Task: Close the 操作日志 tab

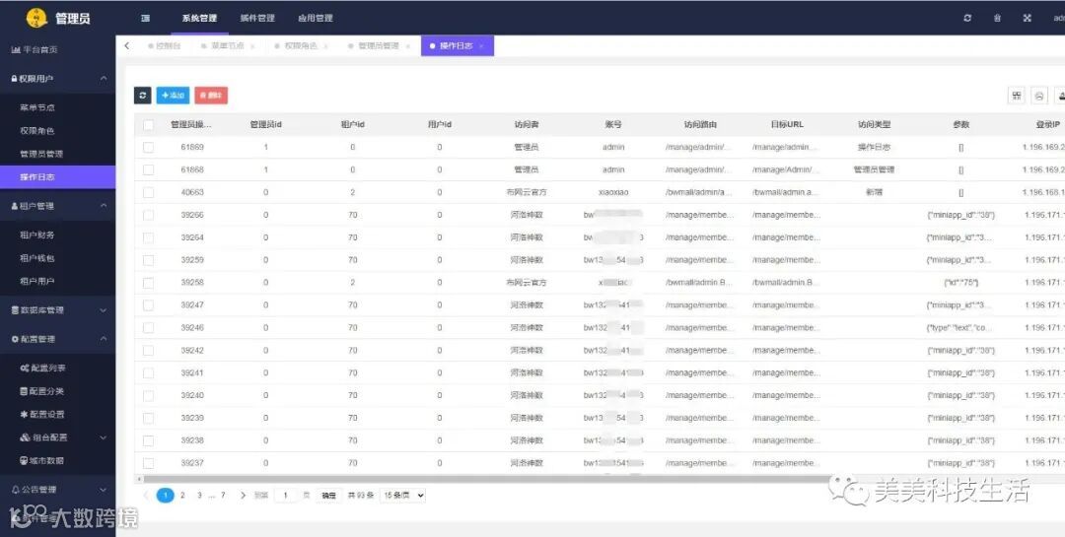Action: point(481,46)
